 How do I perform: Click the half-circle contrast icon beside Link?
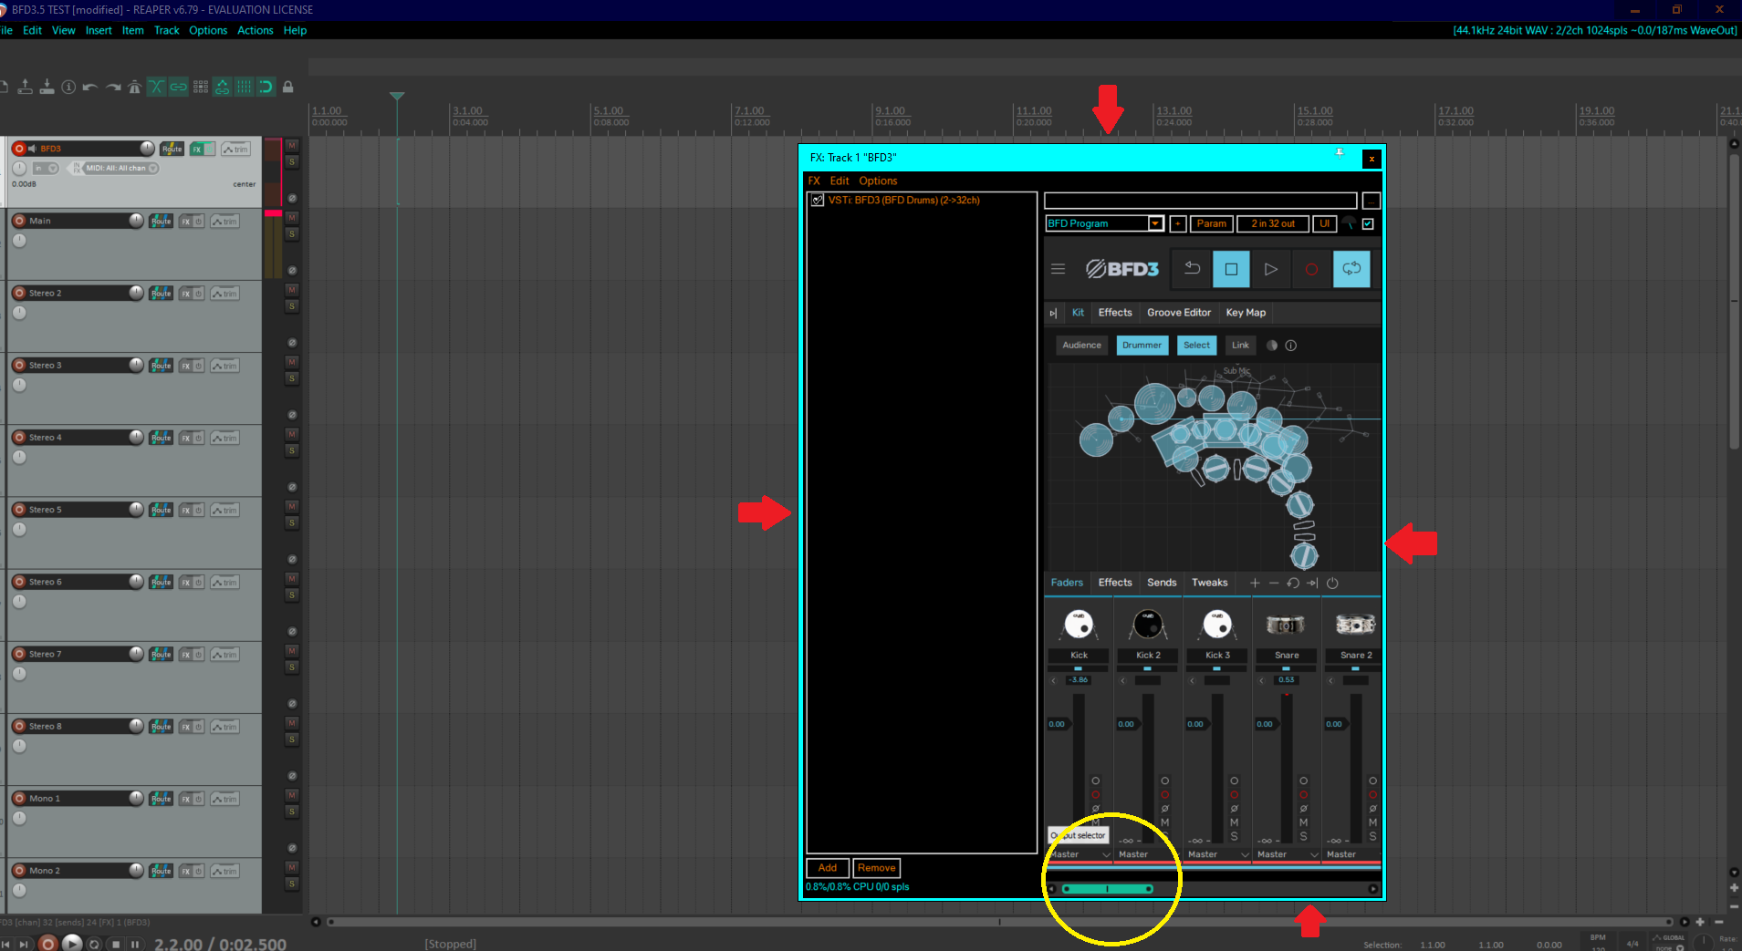click(x=1272, y=346)
